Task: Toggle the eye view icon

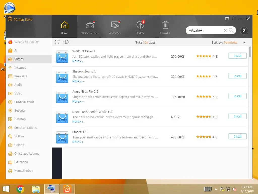Action: [66, 42]
